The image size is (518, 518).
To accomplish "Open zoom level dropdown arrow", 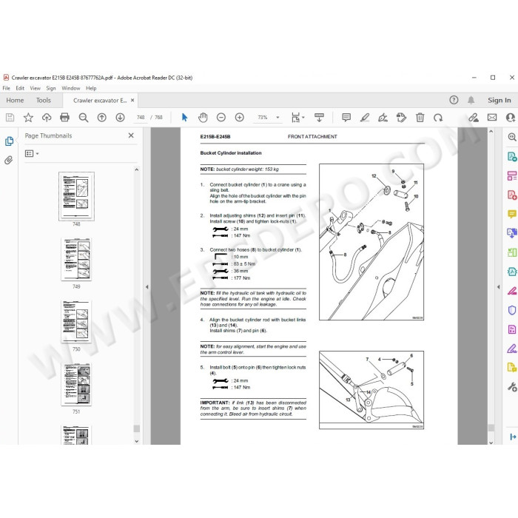I will [x=277, y=117].
